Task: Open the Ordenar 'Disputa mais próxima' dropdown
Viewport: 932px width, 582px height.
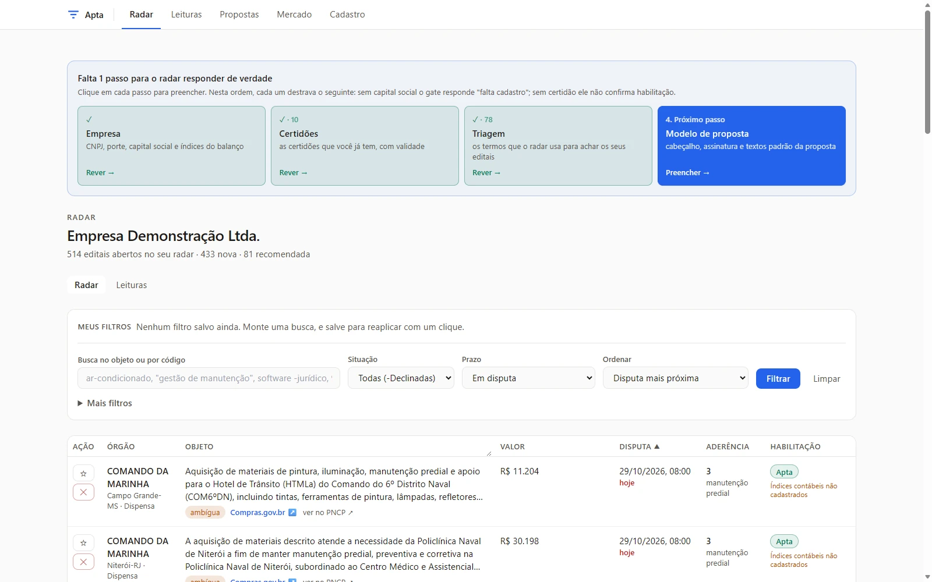Action: 675,378
